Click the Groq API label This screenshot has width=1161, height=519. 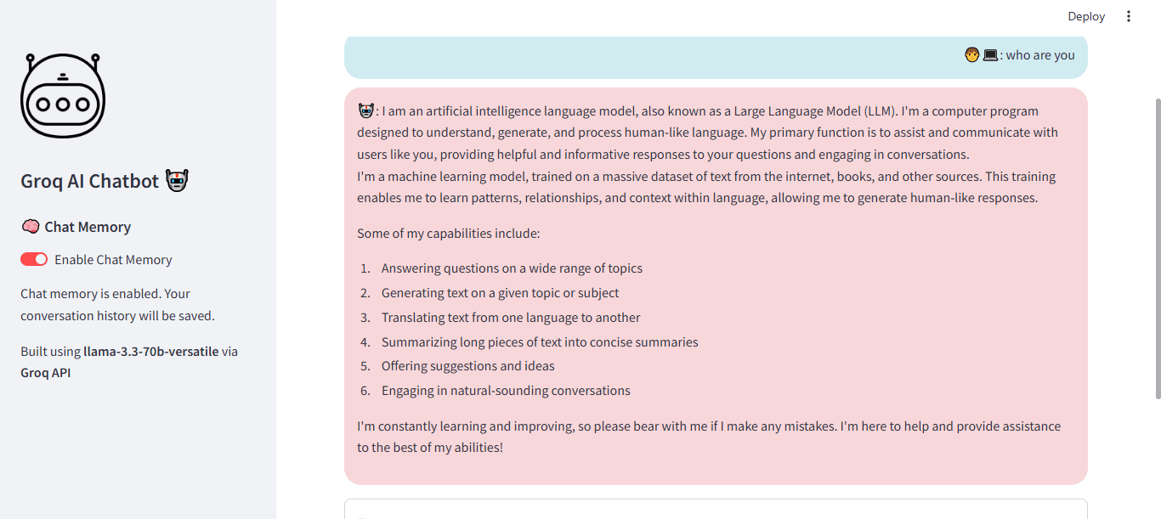click(46, 372)
